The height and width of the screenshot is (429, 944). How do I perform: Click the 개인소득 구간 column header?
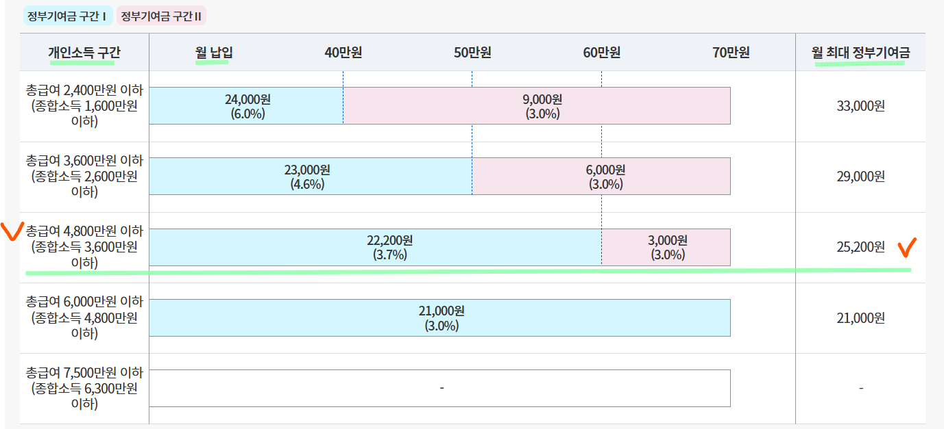[x=84, y=53]
